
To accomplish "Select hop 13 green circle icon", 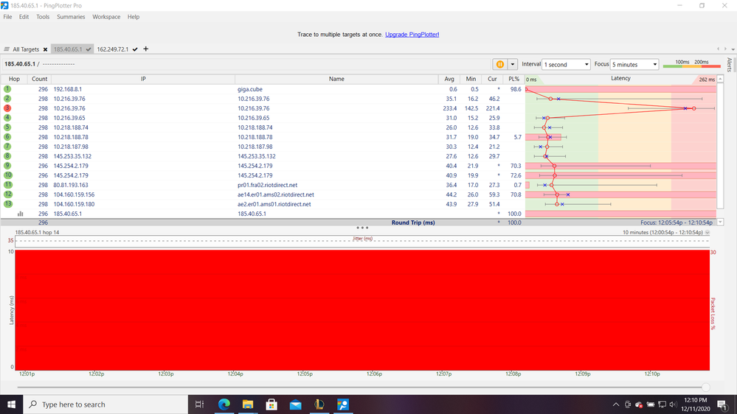I will click(8, 204).
